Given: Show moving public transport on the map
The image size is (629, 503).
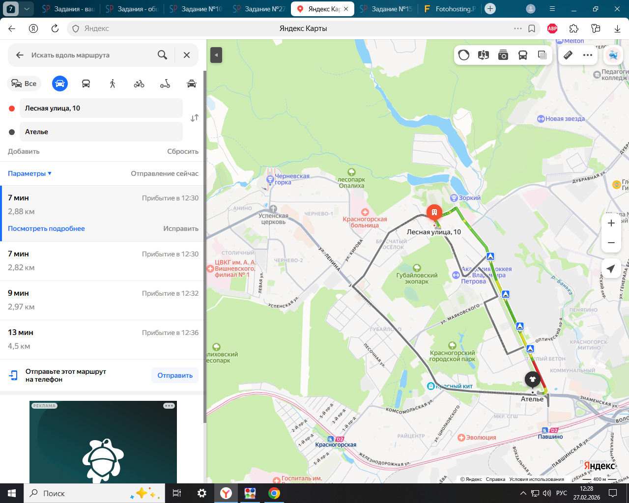Looking at the screenshot, I should [x=523, y=55].
